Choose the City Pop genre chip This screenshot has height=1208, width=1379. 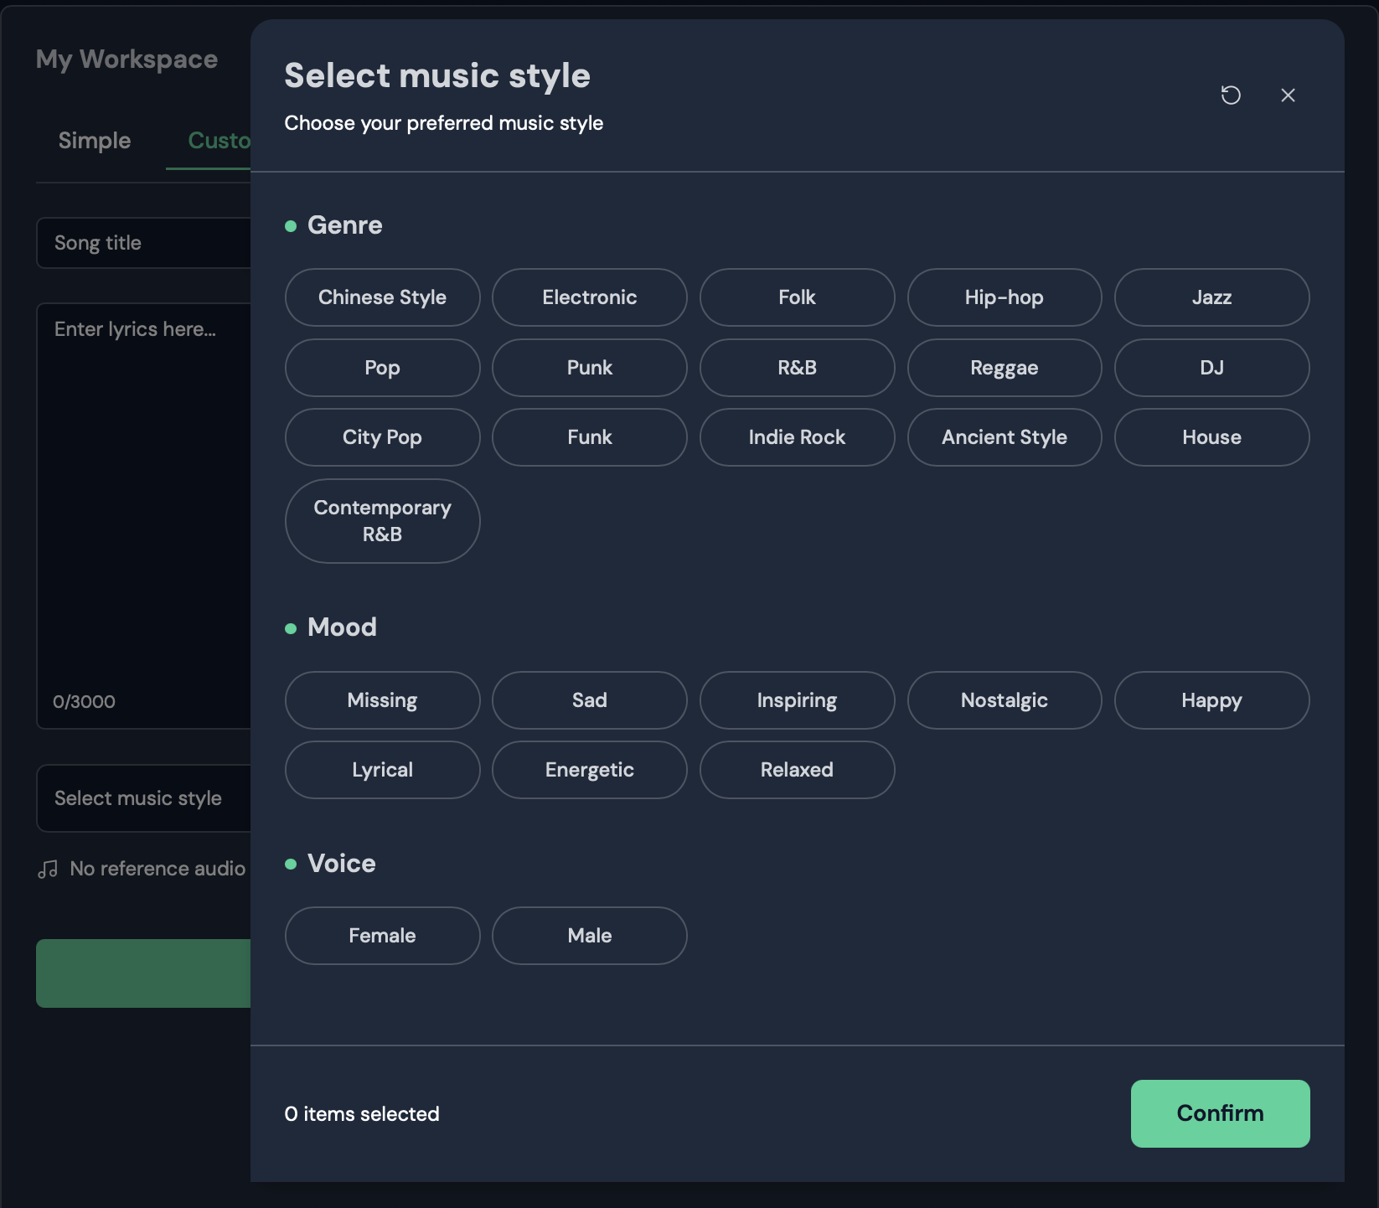[x=382, y=437]
